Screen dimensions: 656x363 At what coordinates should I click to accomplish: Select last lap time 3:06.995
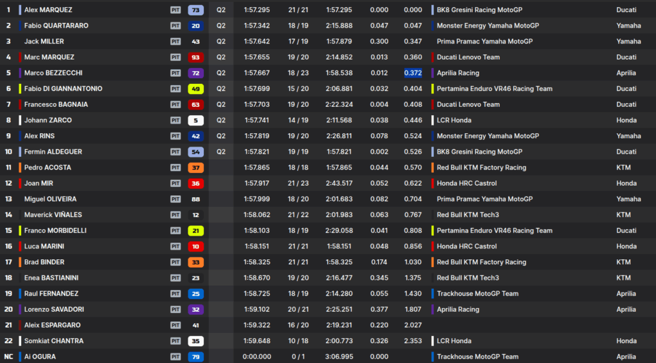click(x=339, y=357)
